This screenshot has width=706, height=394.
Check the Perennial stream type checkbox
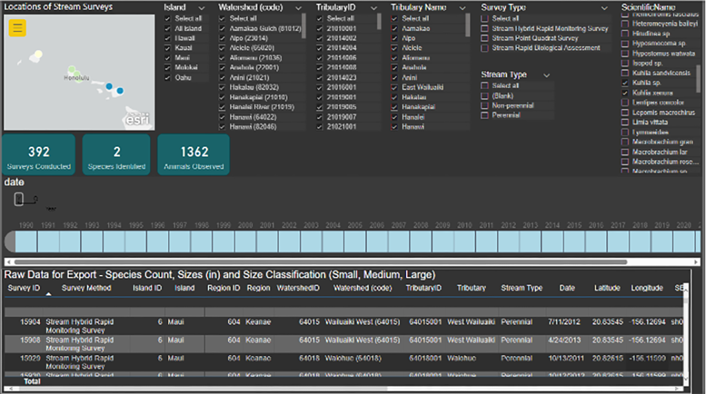485,116
